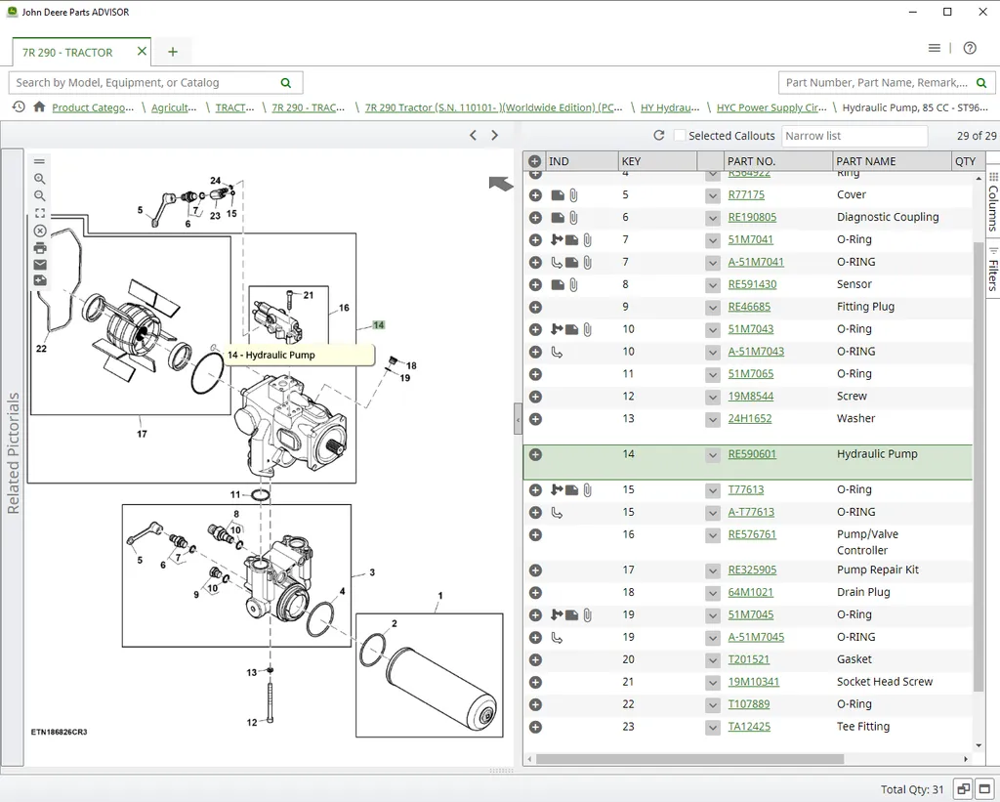The width and height of the screenshot is (1000, 802).
Task: Sort by the PART NAME column header
Action: [891, 161]
